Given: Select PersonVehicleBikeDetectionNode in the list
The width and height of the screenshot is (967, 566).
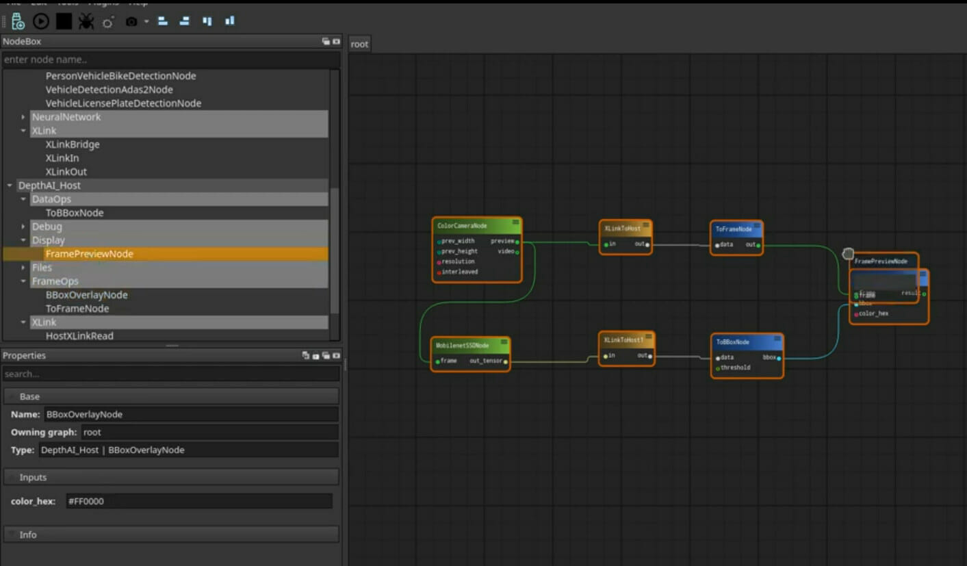Looking at the screenshot, I should click(x=121, y=76).
